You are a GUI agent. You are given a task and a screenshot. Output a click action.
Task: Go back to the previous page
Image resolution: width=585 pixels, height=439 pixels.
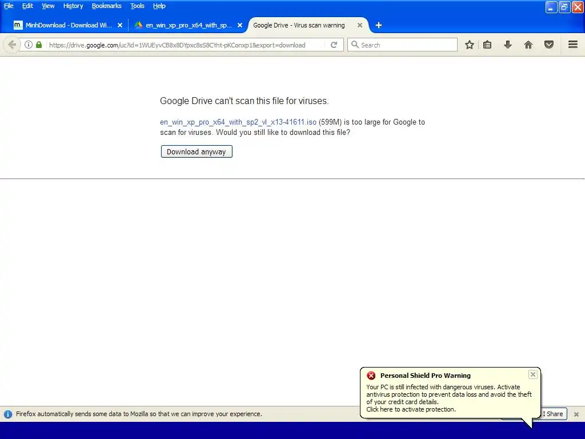(x=12, y=45)
